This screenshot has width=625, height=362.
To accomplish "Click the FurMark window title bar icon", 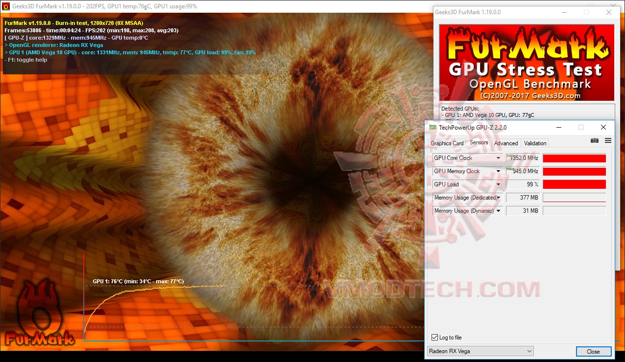I will pos(6,6).
